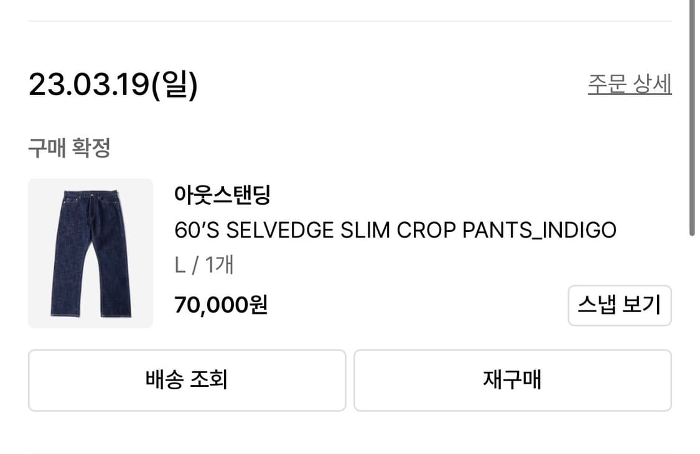View order details for the 23.03.19 order
The height and width of the screenshot is (454, 700).
tap(629, 84)
